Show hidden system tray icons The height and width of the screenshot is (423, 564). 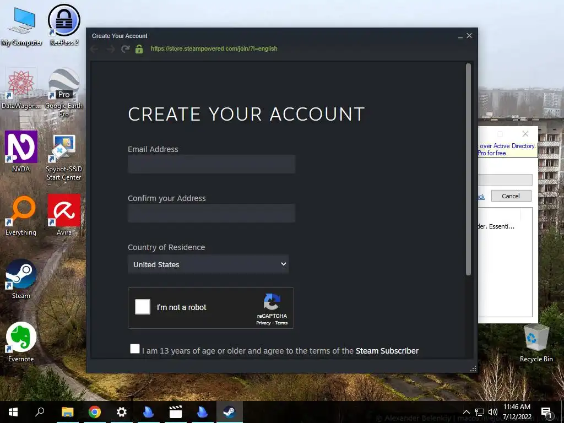click(466, 412)
